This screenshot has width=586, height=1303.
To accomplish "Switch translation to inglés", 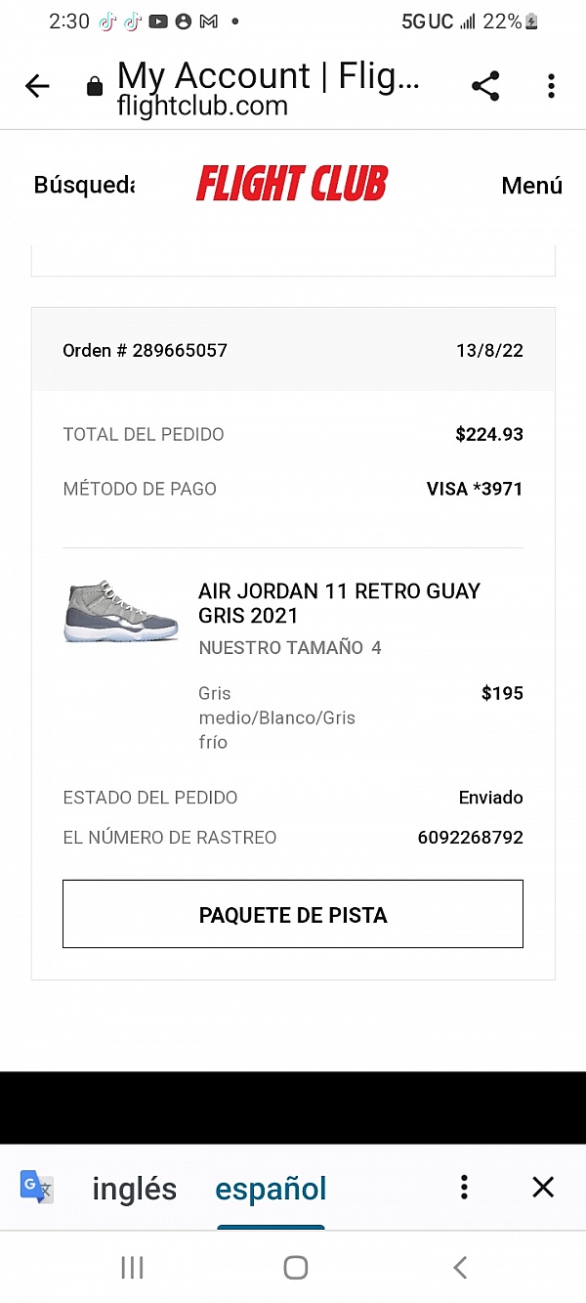I will pos(134,1189).
